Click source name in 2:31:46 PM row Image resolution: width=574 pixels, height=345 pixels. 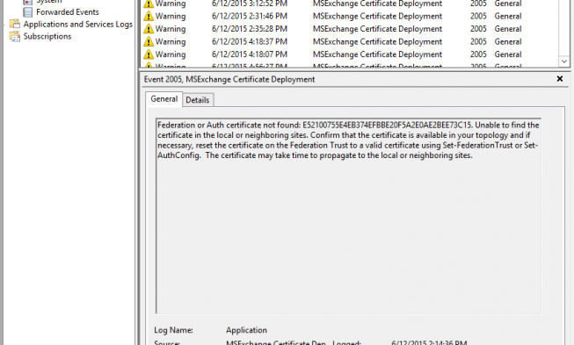(x=377, y=16)
